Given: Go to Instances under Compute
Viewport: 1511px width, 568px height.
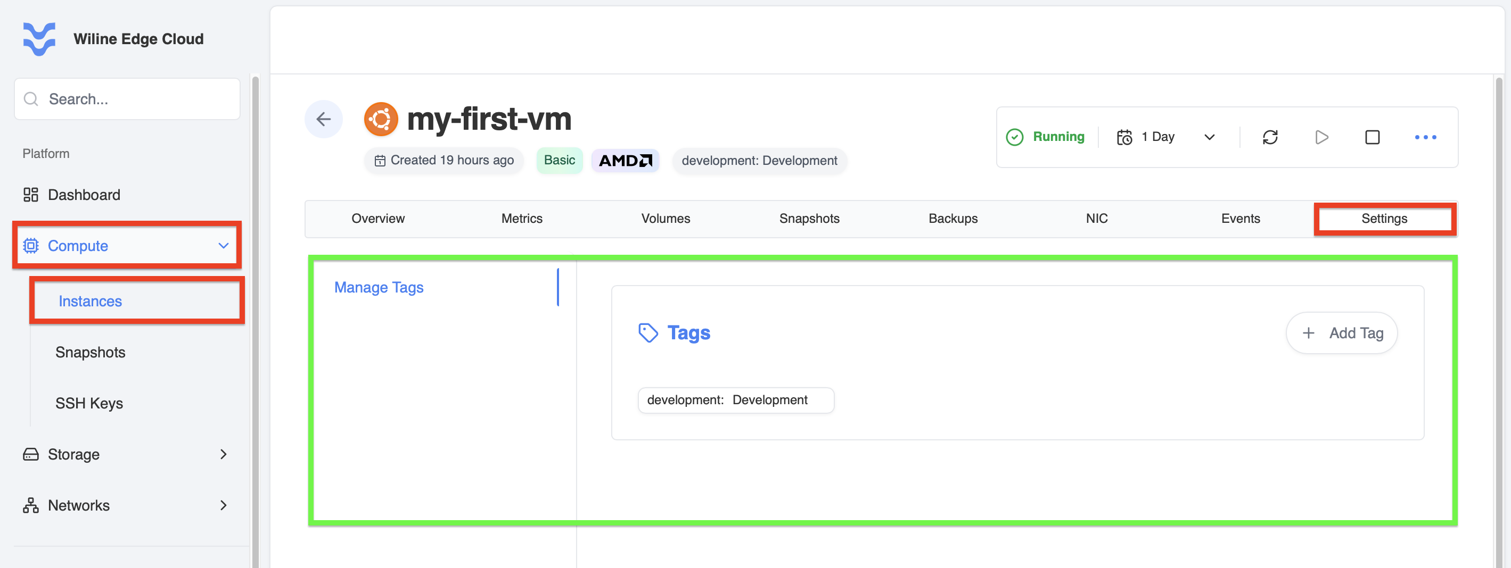Looking at the screenshot, I should click(x=91, y=302).
